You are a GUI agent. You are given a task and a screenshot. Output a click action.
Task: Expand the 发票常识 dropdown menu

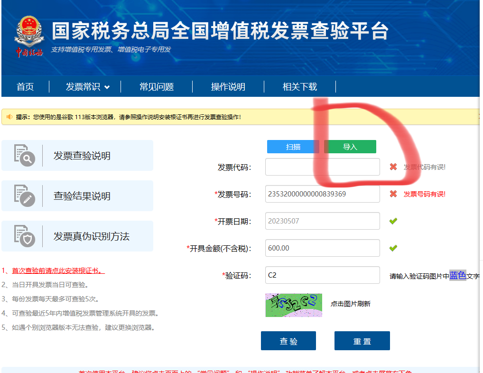[x=87, y=87]
